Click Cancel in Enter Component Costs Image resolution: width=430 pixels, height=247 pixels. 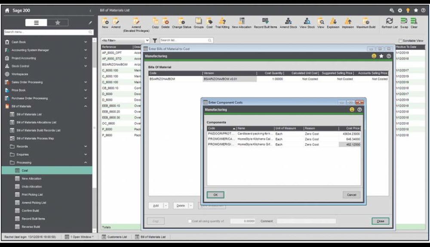(351, 195)
